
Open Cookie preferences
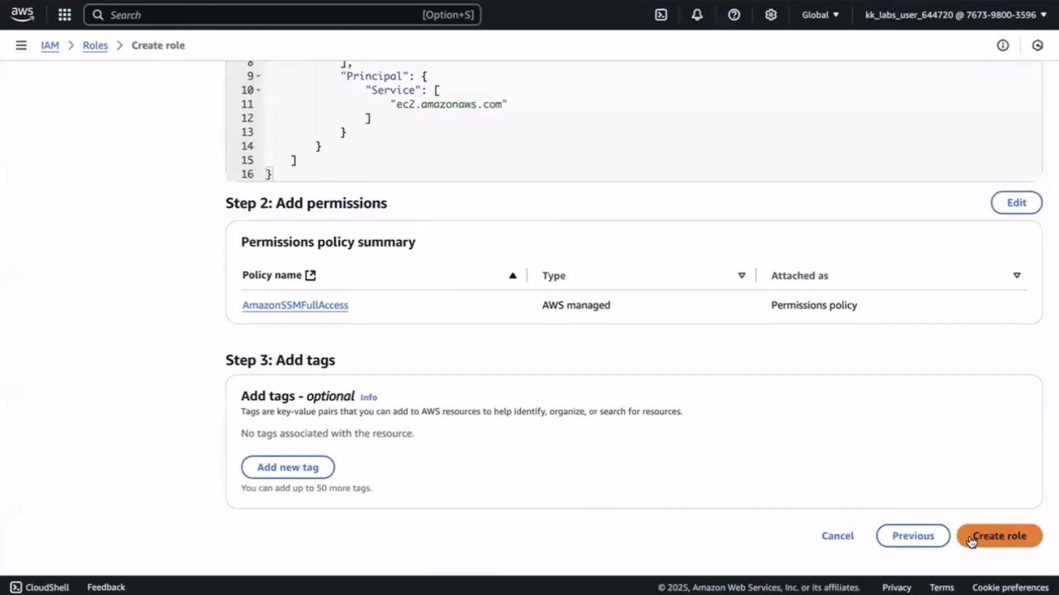1010,587
